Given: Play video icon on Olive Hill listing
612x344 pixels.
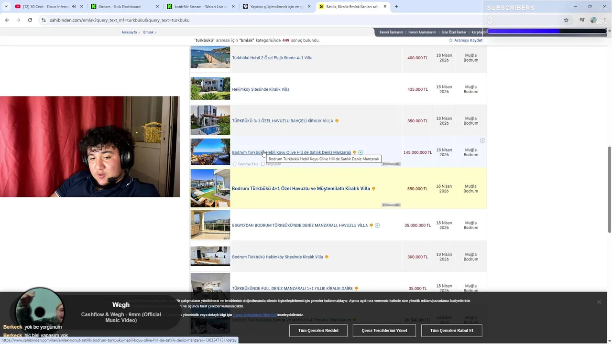Looking at the screenshot, I should [x=361, y=152].
